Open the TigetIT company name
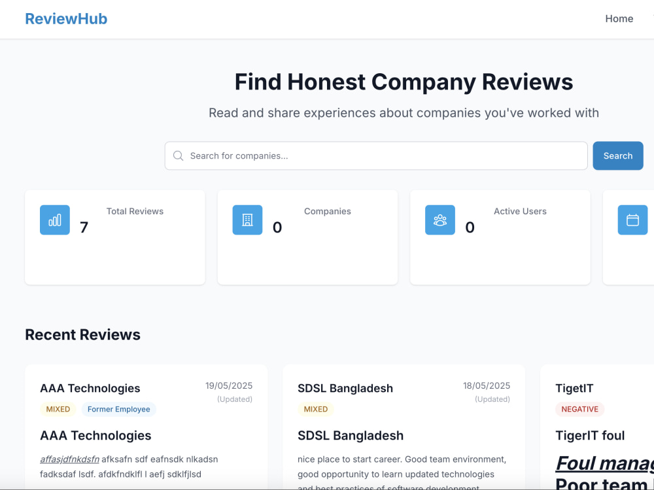The width and height of the screenshot is (654, 490). pos(574,388)
